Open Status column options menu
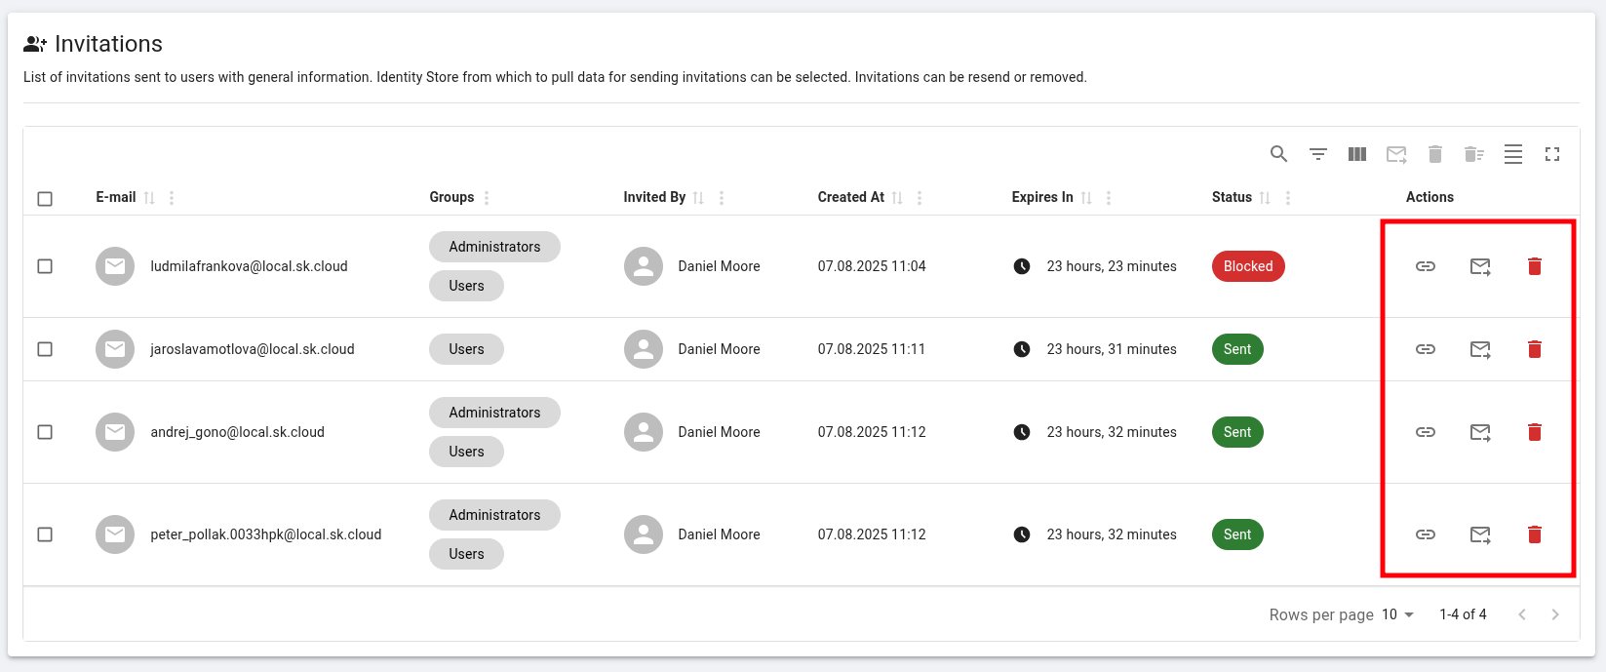 1287,198
